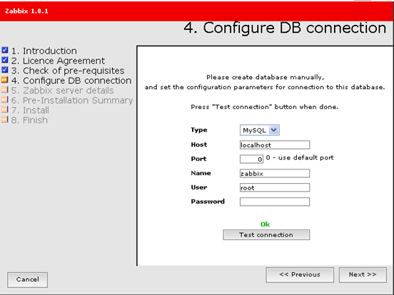The height and width of the screenshot is (295, 394).
Task: Focus the database Name field containing zabbix
Action: [x=275, y=173]
